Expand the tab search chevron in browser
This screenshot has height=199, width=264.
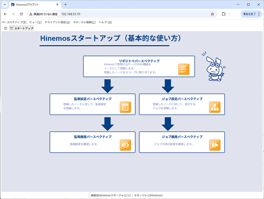4,4
